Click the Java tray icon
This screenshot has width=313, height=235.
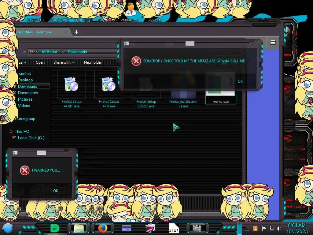pyautogui.click(x=255, y=228)
